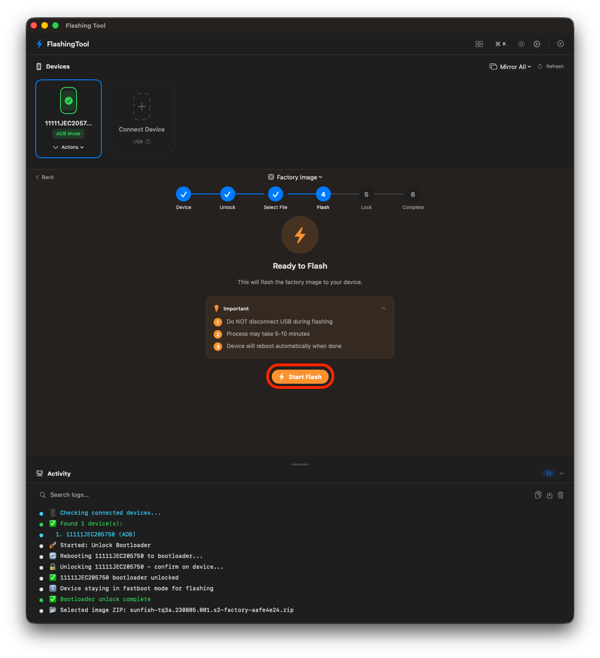
Task: Click the FlashingTool lightning logo
Action: point(39,44)
